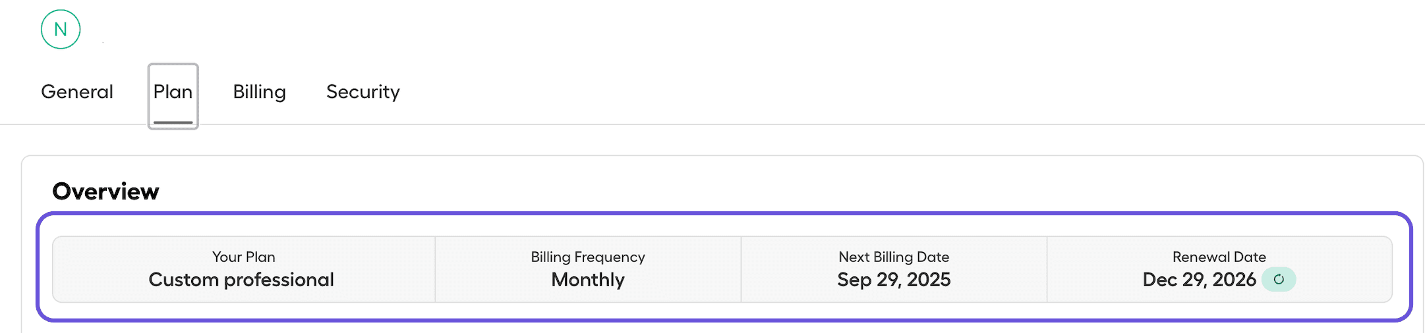
Task: Click the Next Billing Date label
Action: pyautogui.click(x=894, y=257)
